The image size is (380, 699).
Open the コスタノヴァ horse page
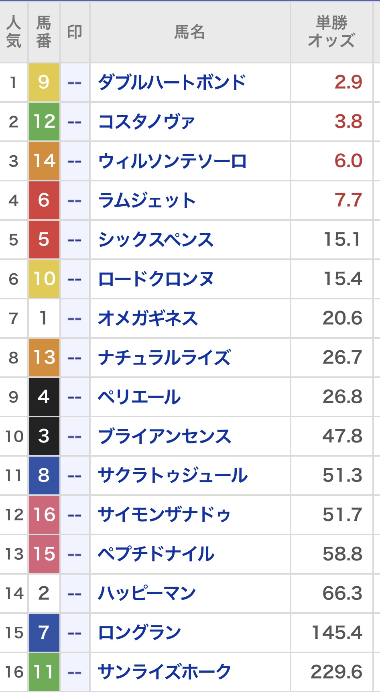tap(146, 122)
